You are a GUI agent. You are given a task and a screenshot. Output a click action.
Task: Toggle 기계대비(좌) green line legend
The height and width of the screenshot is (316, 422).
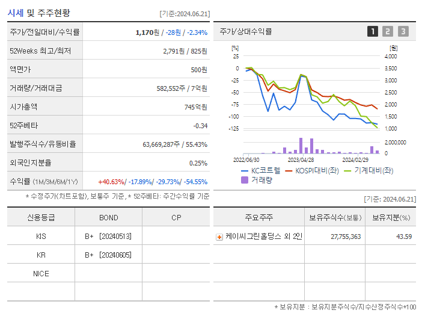tap(368, 170)
